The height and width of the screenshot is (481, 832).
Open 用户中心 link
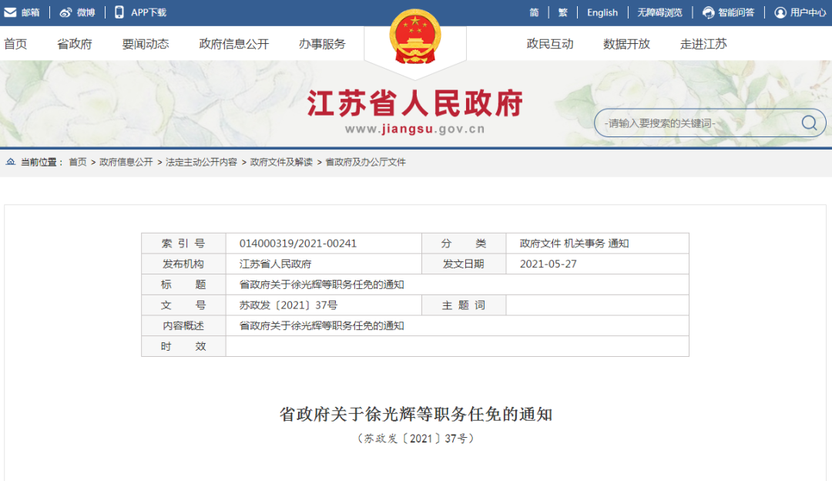(808, 12)
